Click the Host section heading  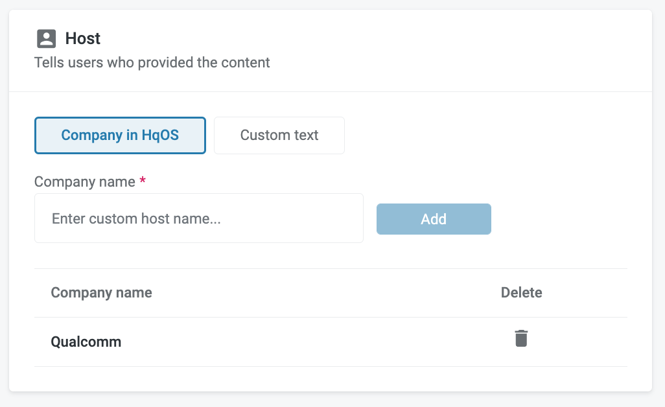coord(83,39)
